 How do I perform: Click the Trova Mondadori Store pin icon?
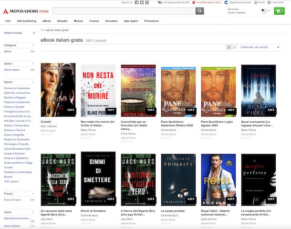point(194,2)
